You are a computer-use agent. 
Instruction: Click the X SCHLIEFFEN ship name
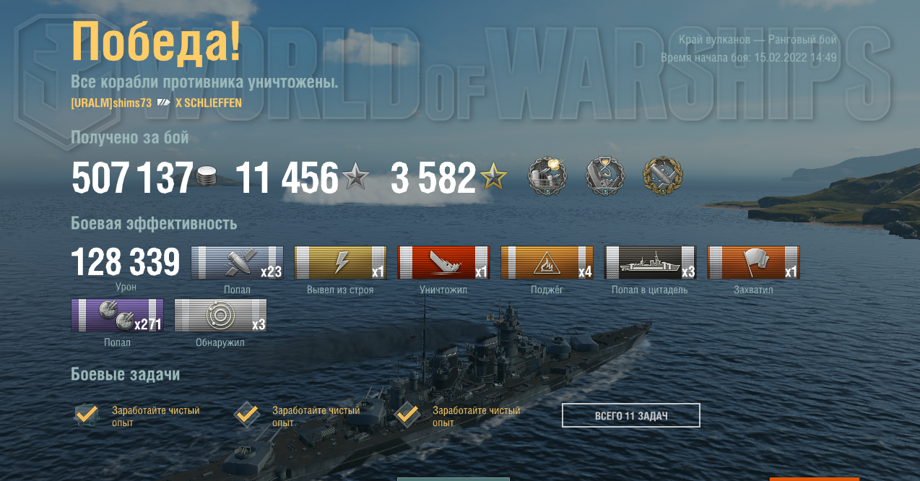coord(209,103)
